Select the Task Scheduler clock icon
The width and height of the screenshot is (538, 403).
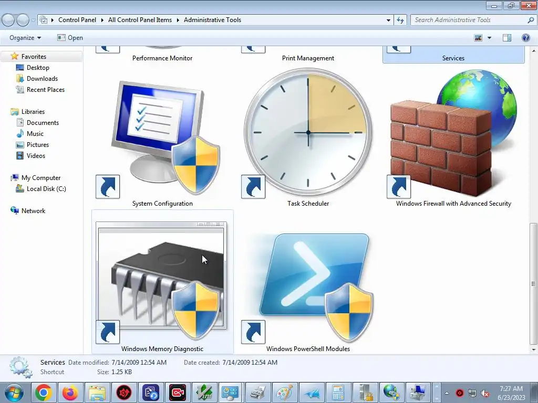pos(308,133)
